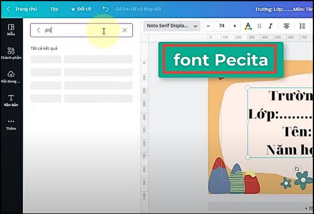Image resolution: width=314 pixels, height=214 pixels.
Task: Select the striped green mountain illustration
Action: pos(237,179)
